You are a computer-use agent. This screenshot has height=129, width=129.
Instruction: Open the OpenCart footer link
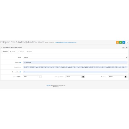click(x=49, y=85)
